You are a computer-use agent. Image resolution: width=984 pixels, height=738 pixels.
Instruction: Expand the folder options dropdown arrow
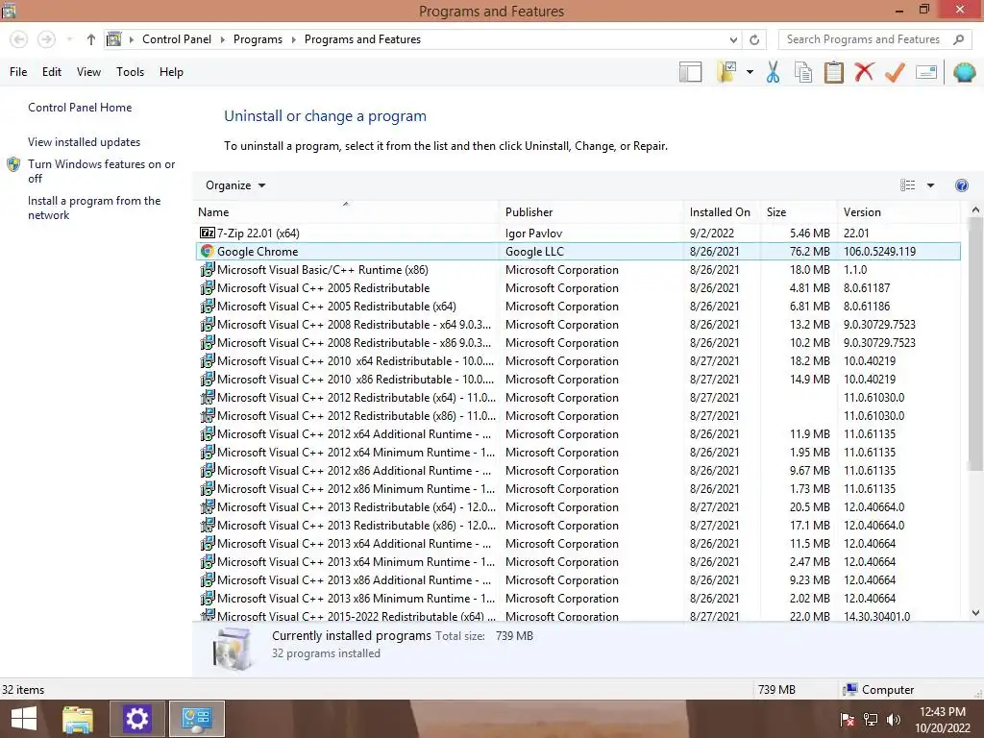750,72
